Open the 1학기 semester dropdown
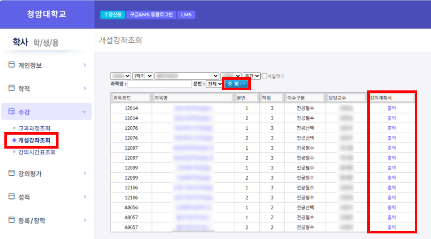 [x=142, y=76]
